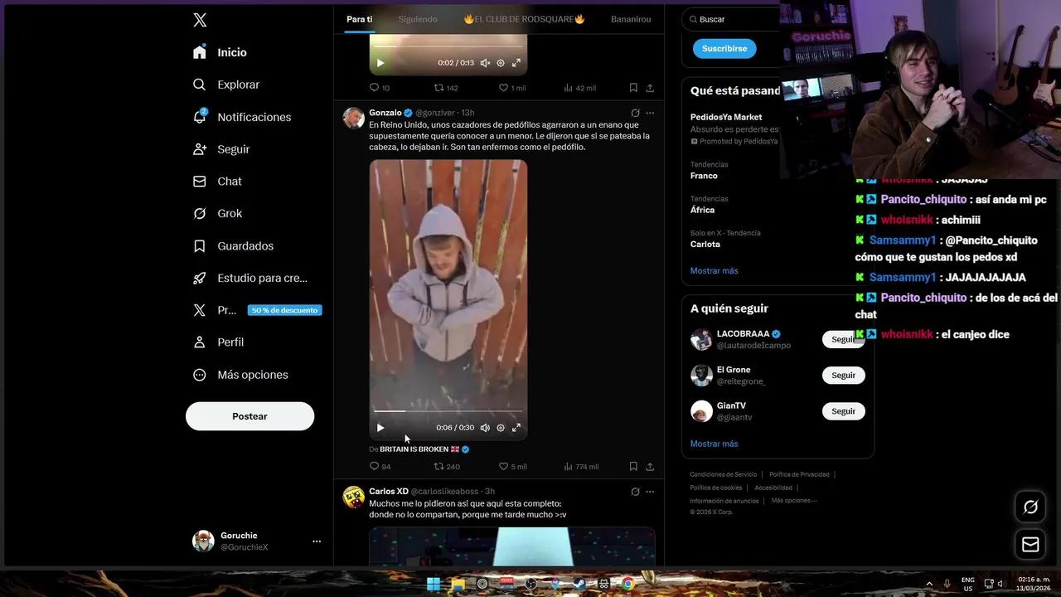Open the Chat section in the sidebar
This screenshot has width=1061, height=597.
coord(229,181)
